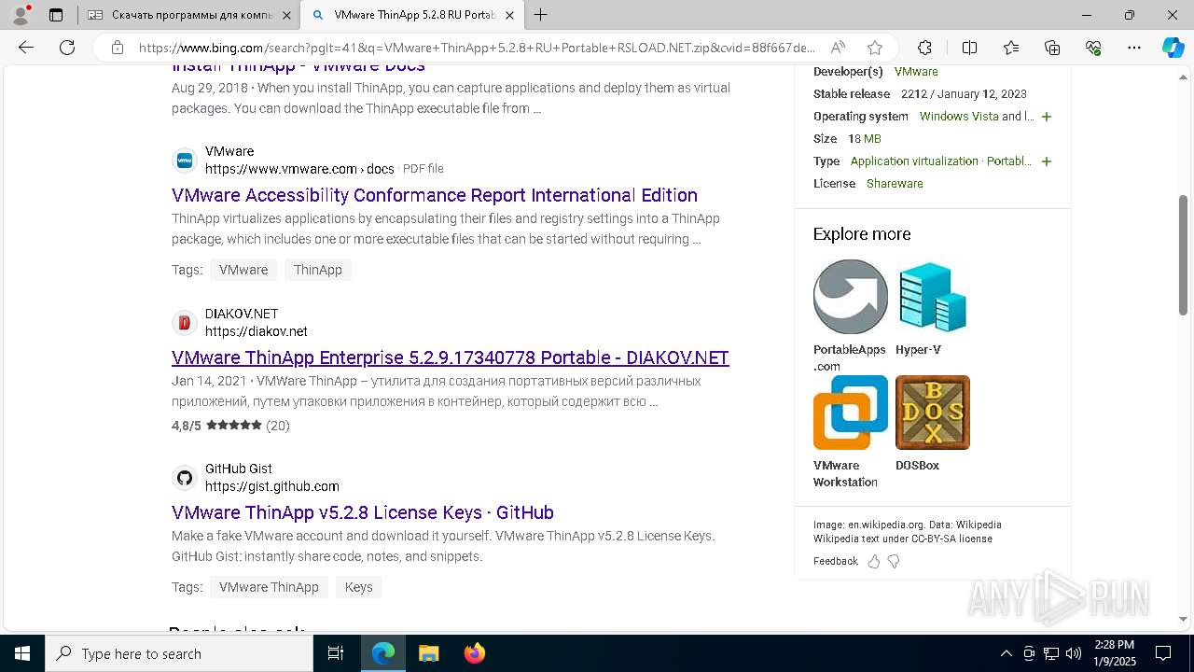
Task: Open Task View on the taskbar
Action: coord(336,653)
